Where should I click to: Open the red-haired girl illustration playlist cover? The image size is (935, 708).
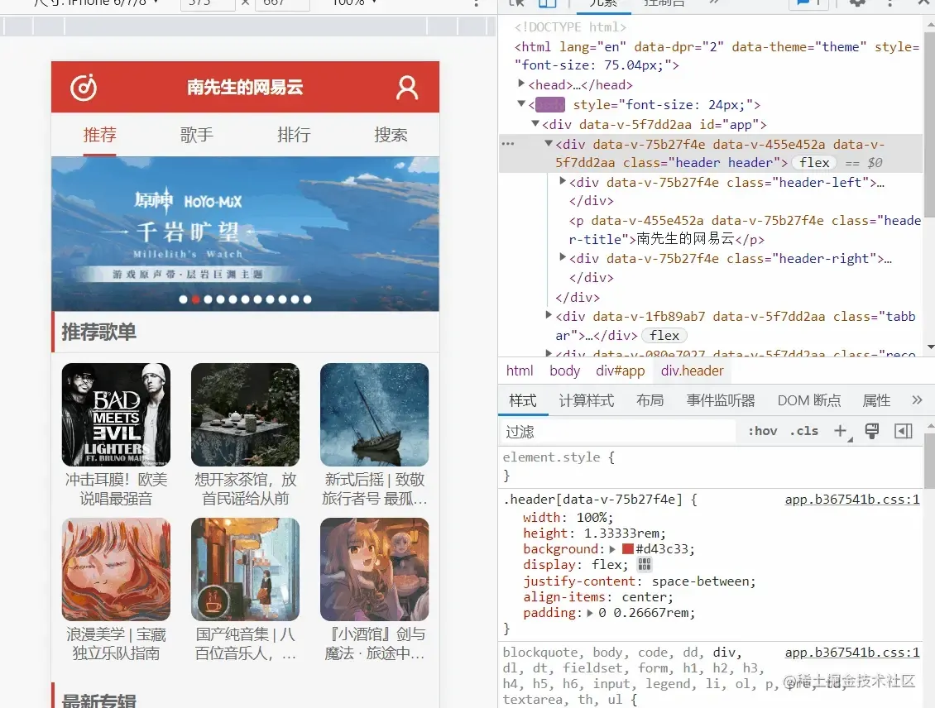116,569
